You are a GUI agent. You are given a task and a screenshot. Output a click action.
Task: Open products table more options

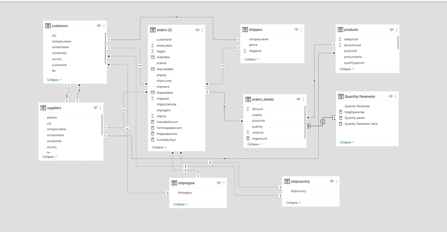[397, 30]
